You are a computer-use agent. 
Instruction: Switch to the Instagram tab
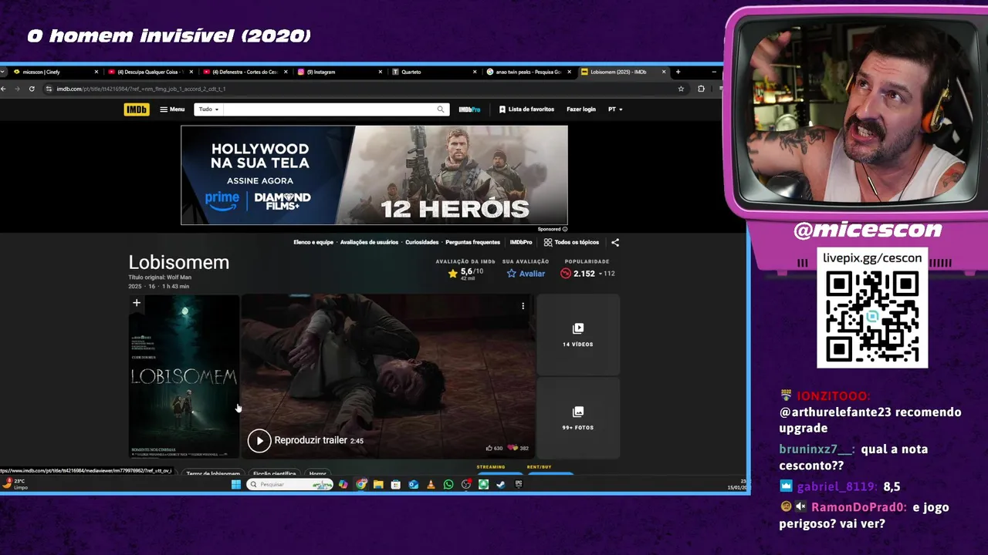338,72
